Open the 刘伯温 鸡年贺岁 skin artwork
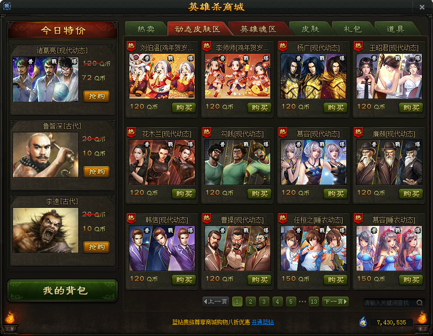 (x=162, y=76)
